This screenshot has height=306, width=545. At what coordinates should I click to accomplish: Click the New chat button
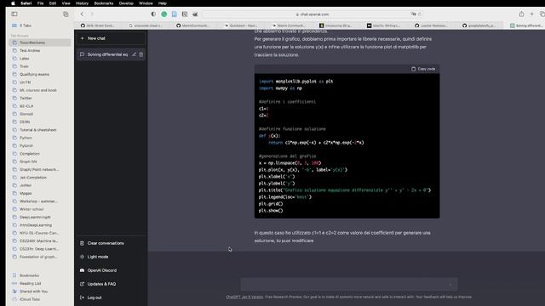tap(111, 38)
